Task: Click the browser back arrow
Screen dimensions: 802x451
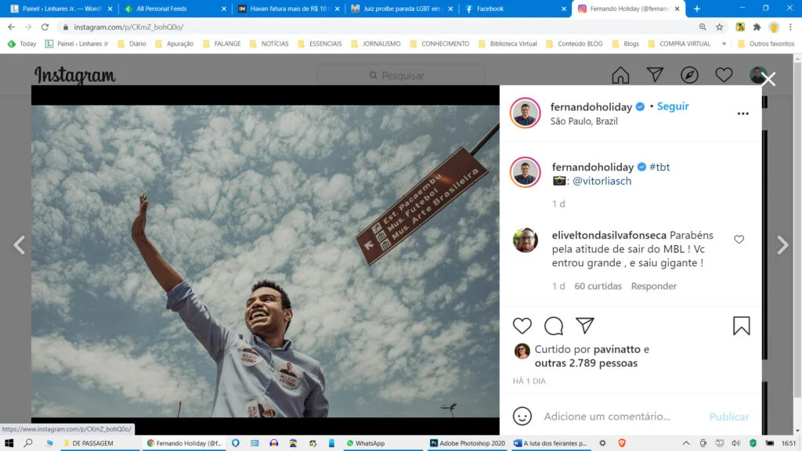Action: (x=11, y=27)
